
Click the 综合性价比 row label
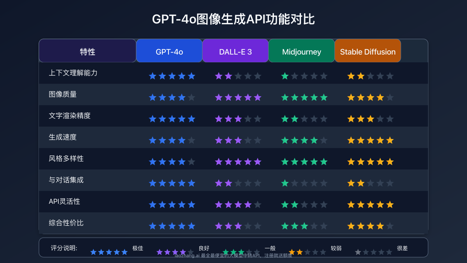[x=66, y=223]
